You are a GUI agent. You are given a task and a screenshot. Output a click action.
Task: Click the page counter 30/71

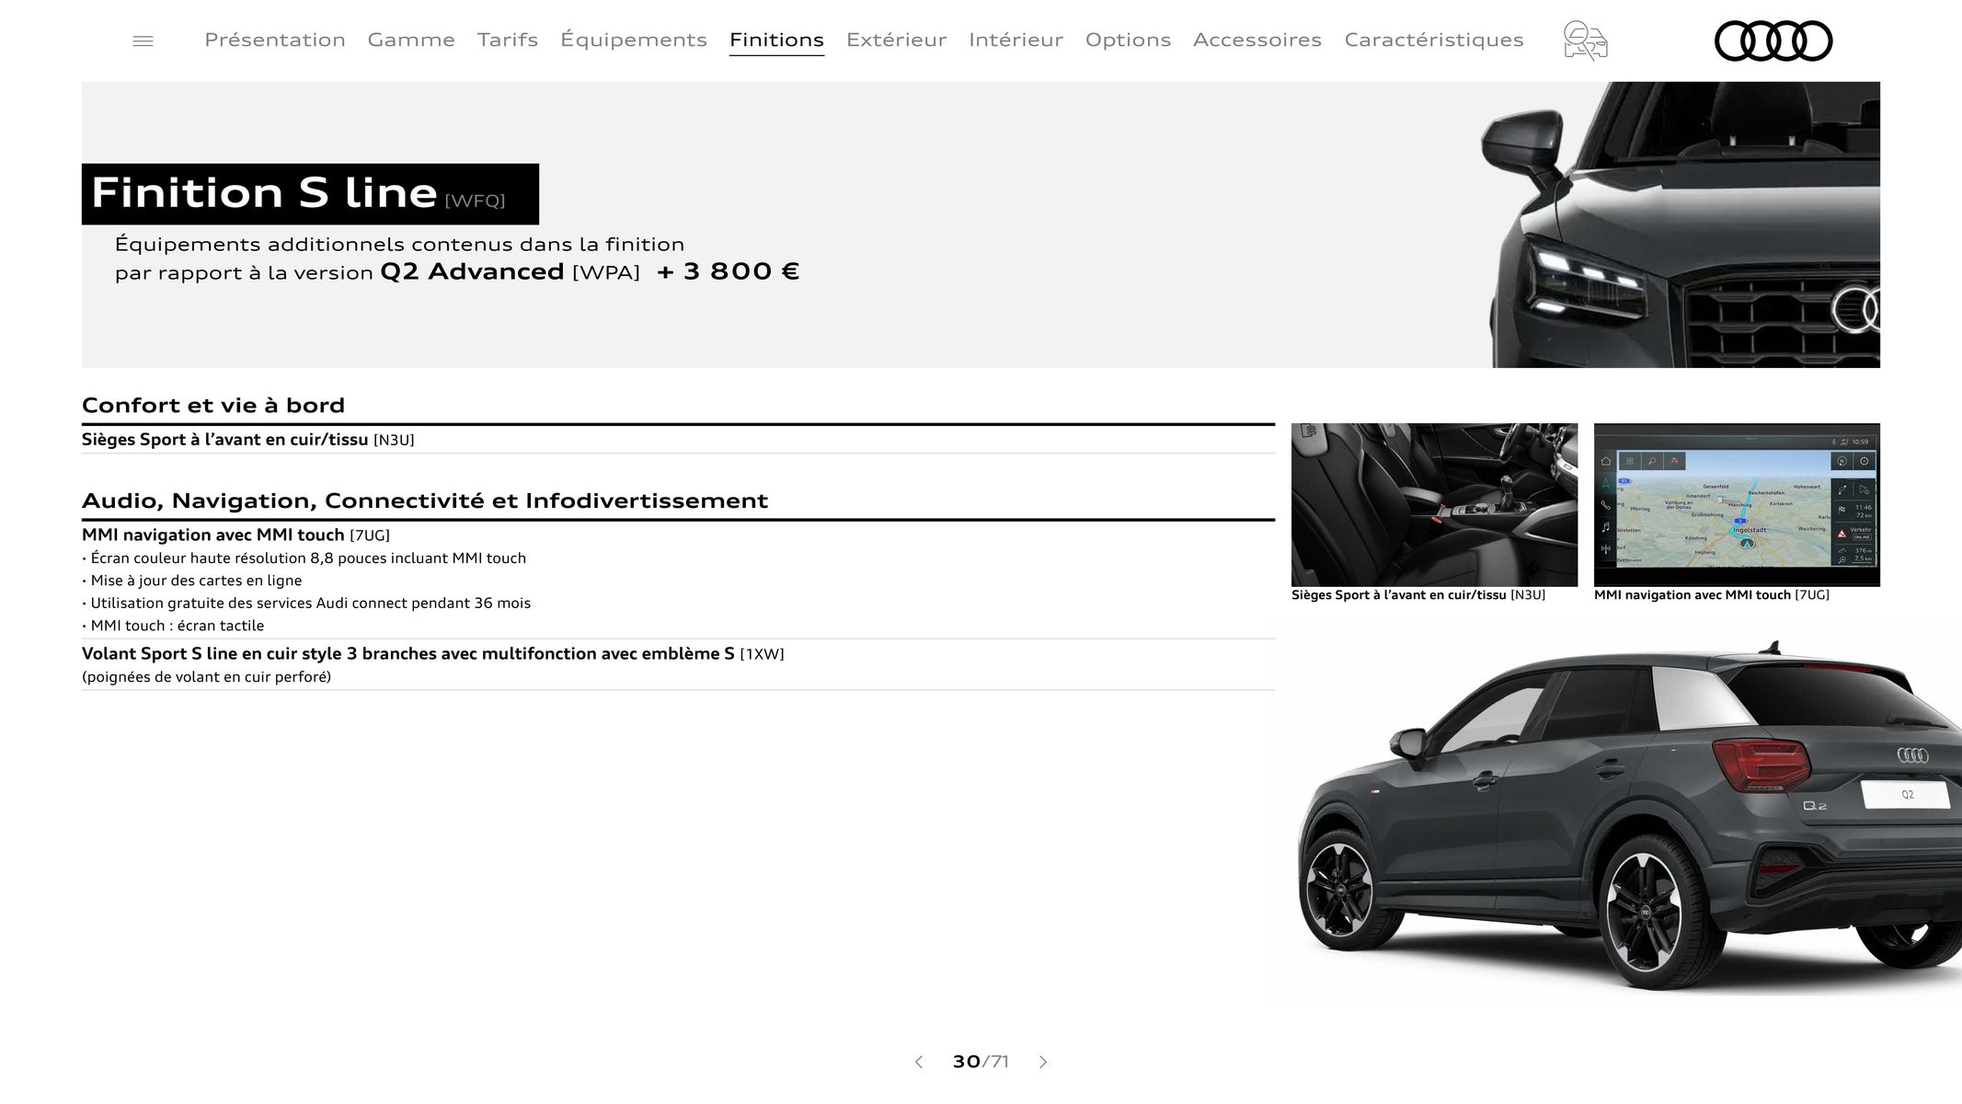pos(981,1062)
